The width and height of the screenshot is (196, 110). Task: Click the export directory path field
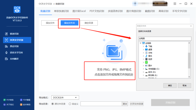coord(101,104)
